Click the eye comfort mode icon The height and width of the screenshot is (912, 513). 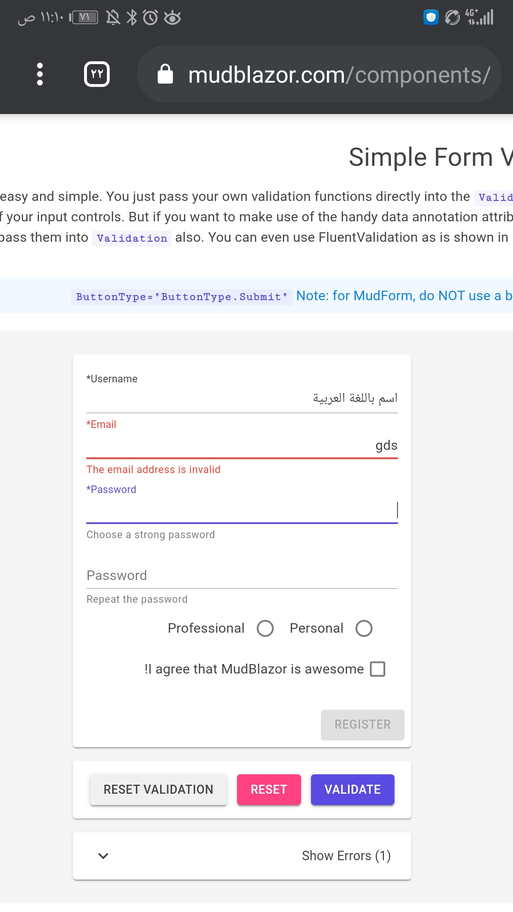pos(173,18)
